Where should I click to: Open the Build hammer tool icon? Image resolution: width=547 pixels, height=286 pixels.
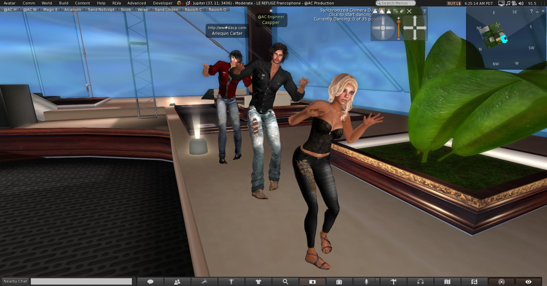(393, 282)
